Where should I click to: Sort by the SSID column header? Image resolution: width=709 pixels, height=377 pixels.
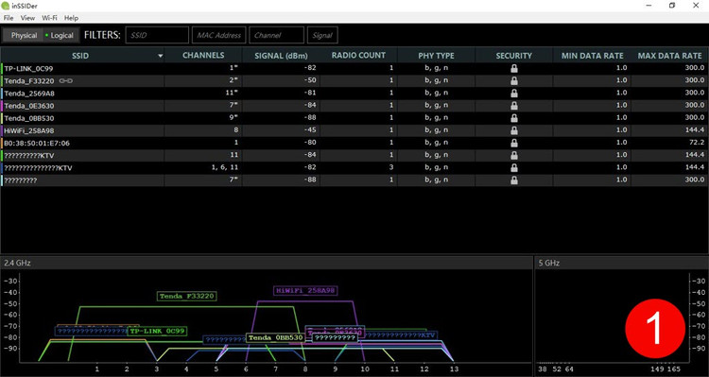coord(80,56)
